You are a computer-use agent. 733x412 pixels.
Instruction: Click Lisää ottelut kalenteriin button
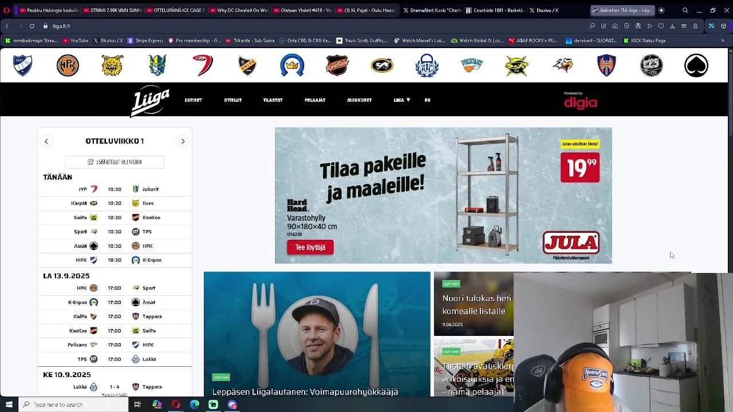[115, 162]
